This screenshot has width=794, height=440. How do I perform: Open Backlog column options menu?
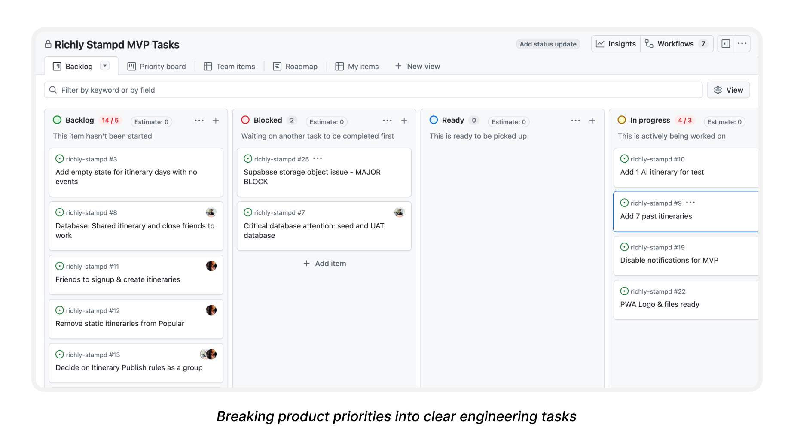[x=199, y=121]
